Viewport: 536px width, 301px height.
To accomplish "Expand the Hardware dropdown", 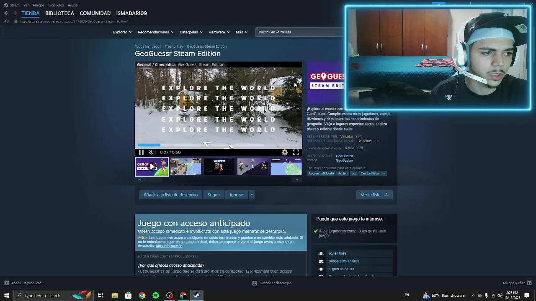I will click(219, 32).
